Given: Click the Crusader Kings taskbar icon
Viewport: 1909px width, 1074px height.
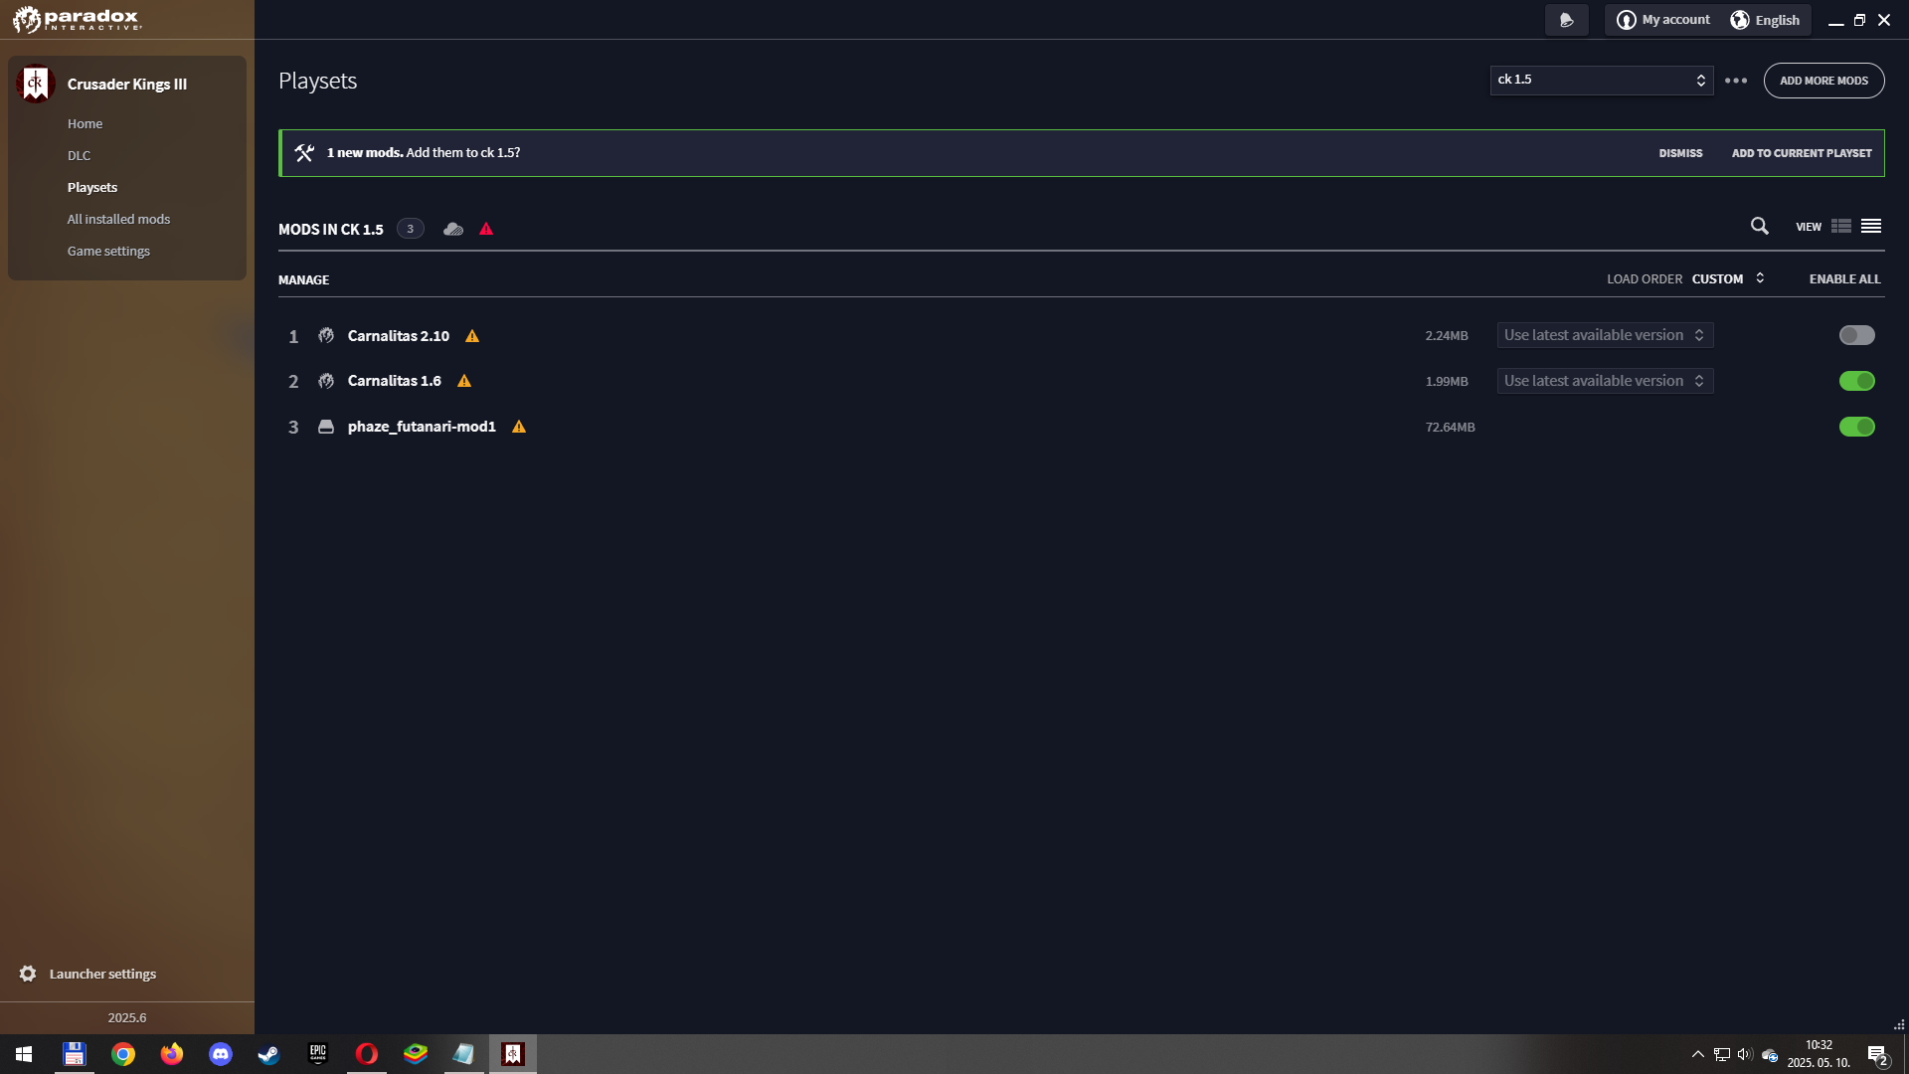Looking at the screenshot, I should coord(513,1054).
